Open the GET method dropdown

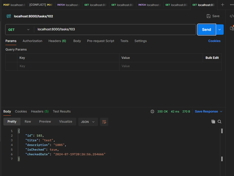point(19,30)
